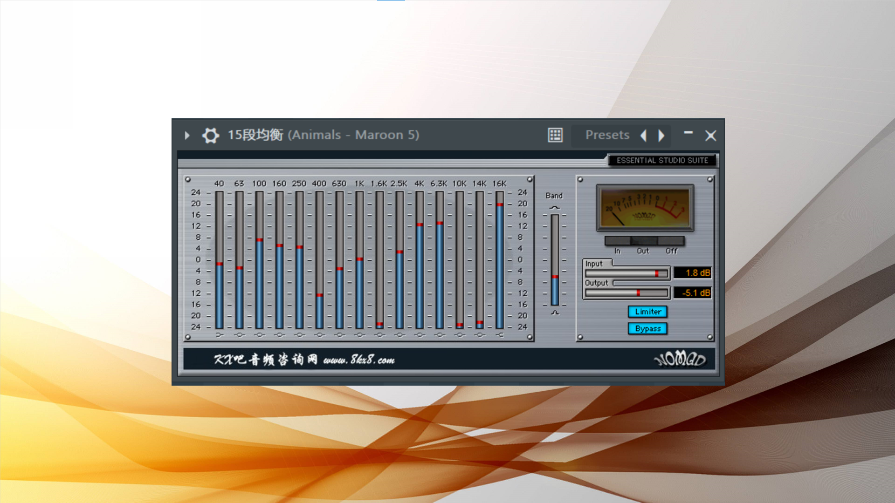Click the filter shape icon under 63 band
The width and height of the screenshot is (895, 503).
pyautogui.click(x=240, y=334)
